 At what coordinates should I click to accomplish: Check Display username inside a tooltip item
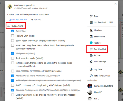(x=13, y=95)
